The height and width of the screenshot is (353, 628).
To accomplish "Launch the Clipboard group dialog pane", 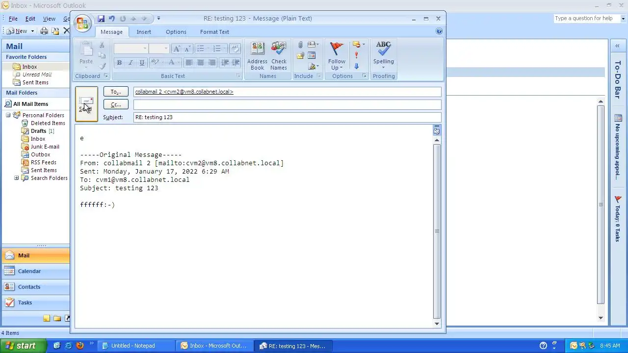I will pyautogui.click(x=105, y=76).
